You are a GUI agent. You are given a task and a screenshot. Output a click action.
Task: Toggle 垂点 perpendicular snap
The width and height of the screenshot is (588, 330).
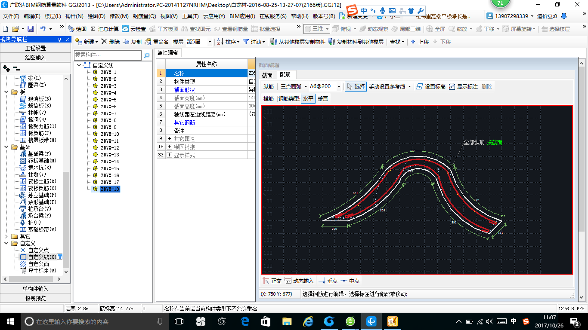tap(328, 281)
